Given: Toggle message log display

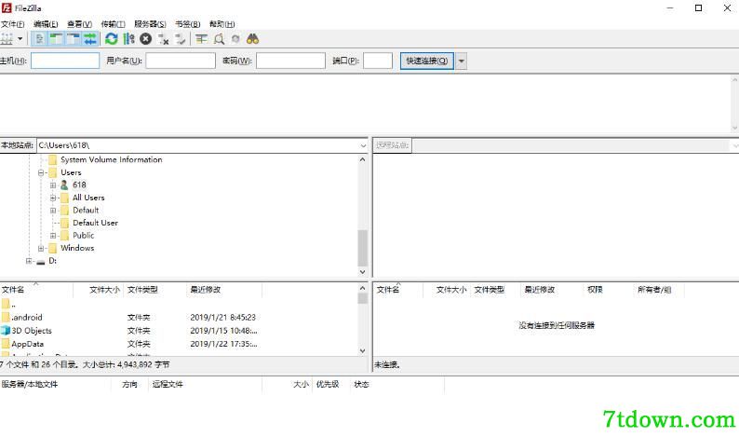Looking at the screenshot, I should click(x=40, y=39).
